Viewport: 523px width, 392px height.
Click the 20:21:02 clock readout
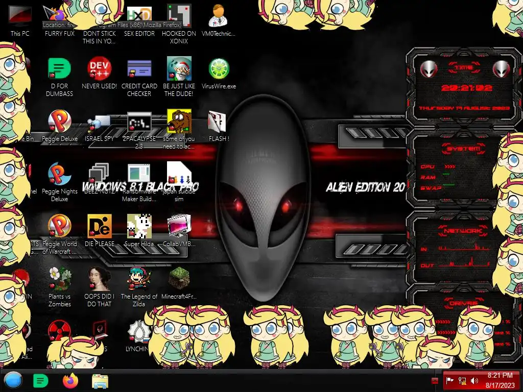(x=466, y=88)
